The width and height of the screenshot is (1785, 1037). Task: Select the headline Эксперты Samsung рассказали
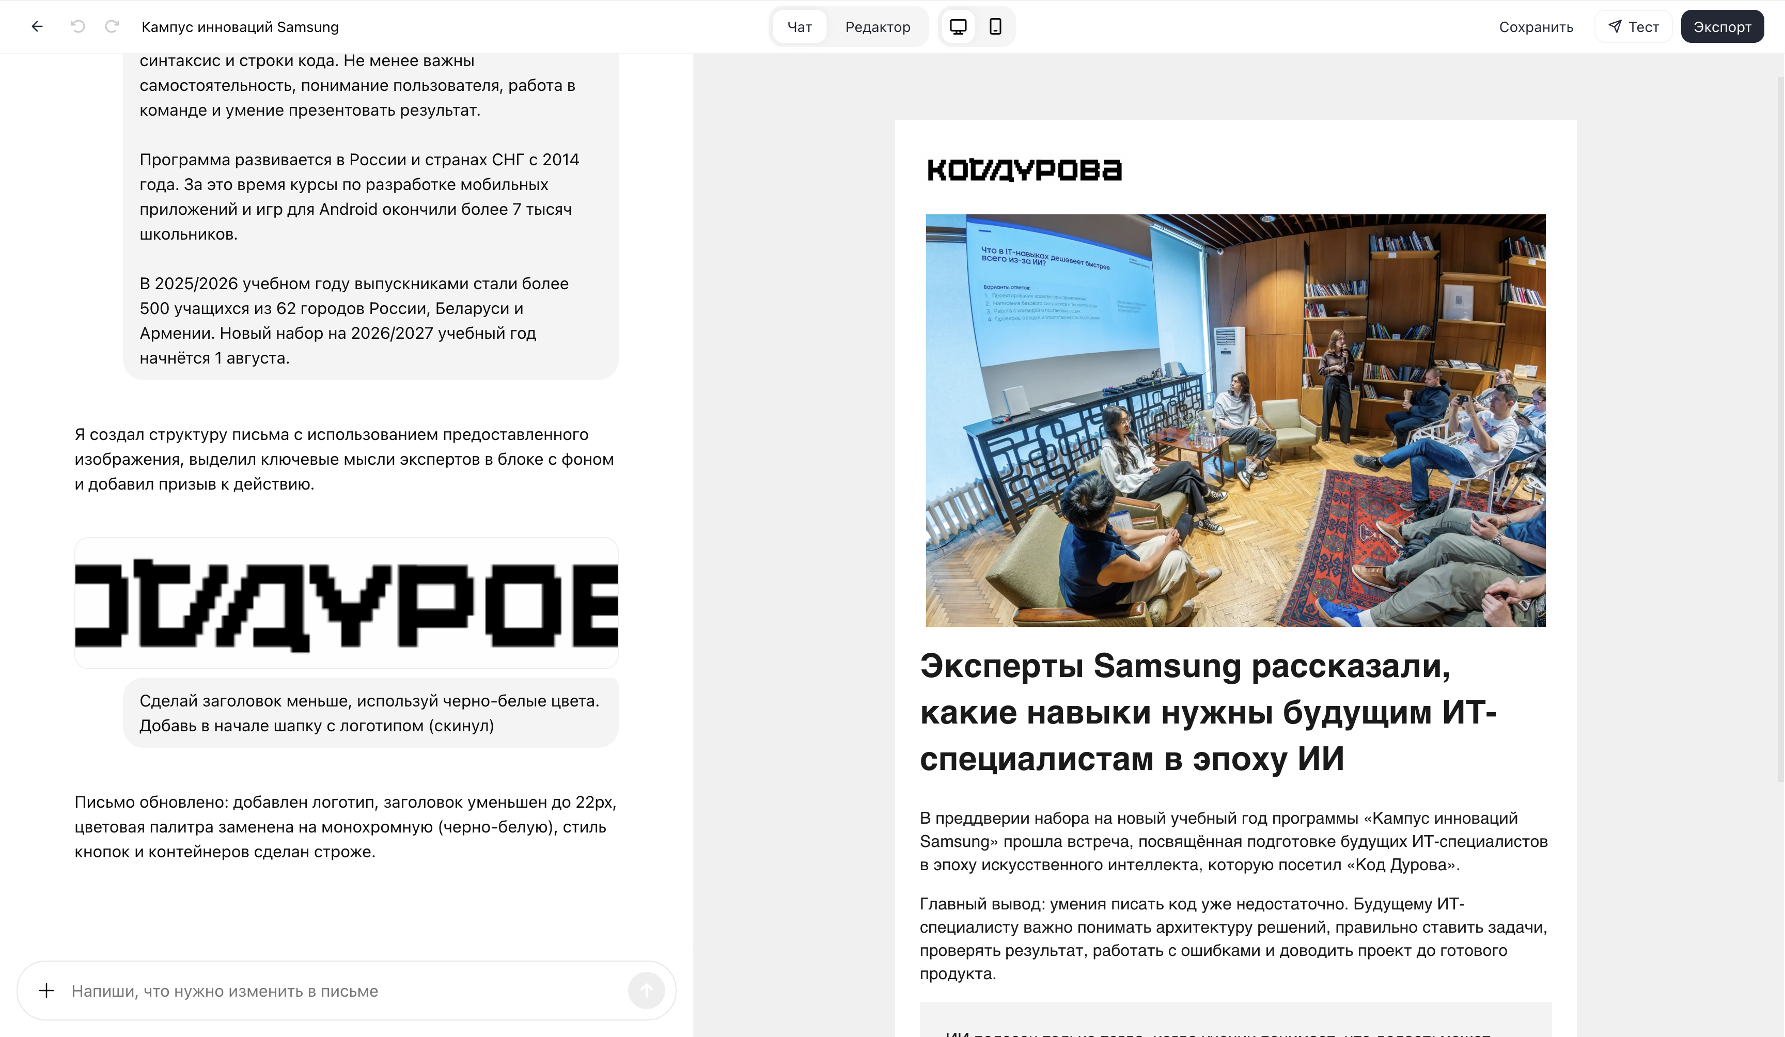click(1208, 712)
